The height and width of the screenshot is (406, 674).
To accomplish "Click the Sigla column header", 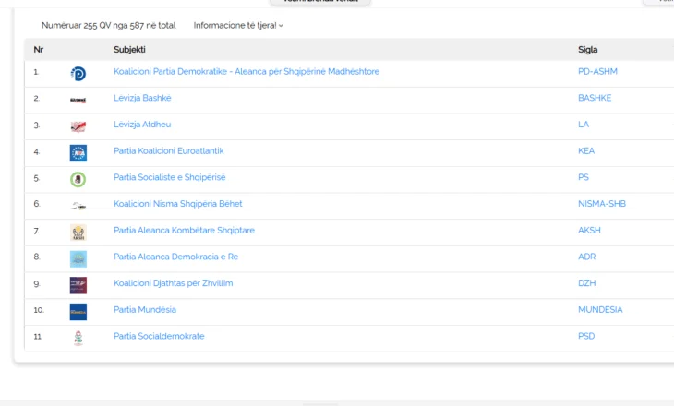I will point(587,50).
